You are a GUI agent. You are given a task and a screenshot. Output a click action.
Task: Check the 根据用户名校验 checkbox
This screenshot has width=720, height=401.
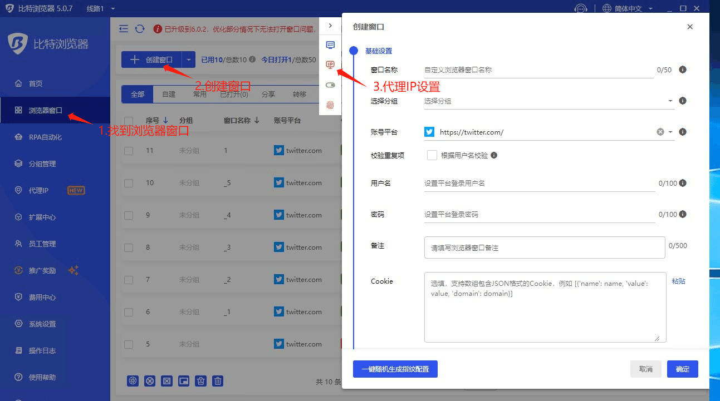(x=432, y=156)
